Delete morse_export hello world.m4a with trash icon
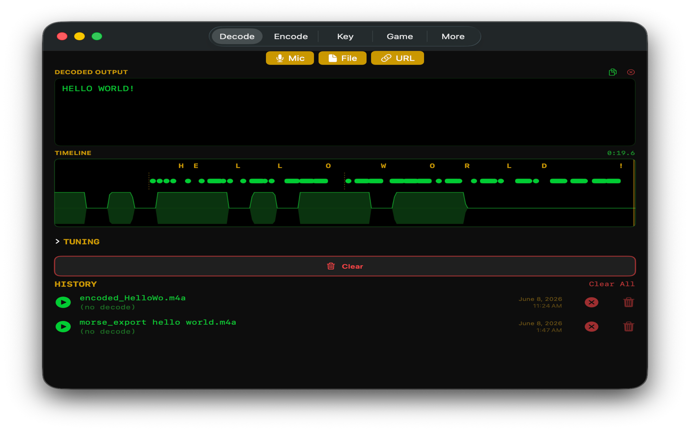 629,327
